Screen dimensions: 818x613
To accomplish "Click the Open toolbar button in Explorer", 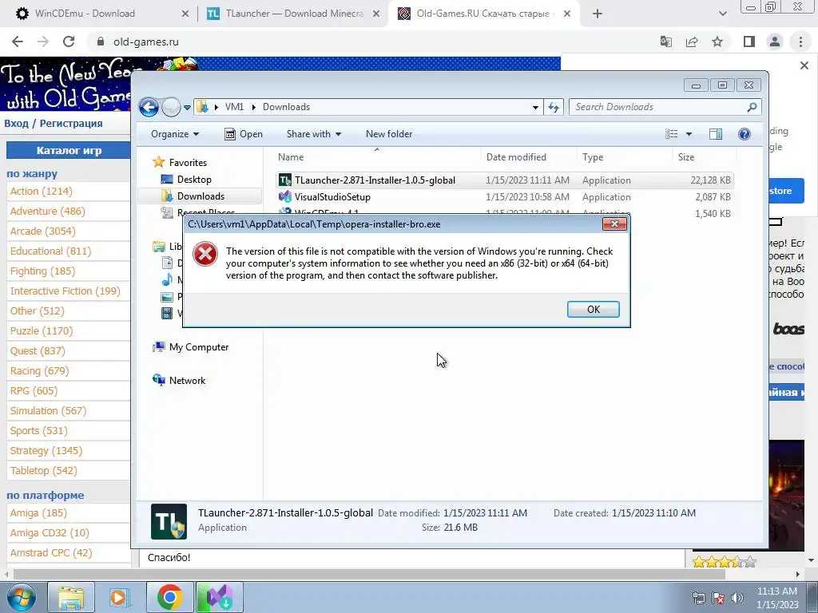I will [243, 134].
